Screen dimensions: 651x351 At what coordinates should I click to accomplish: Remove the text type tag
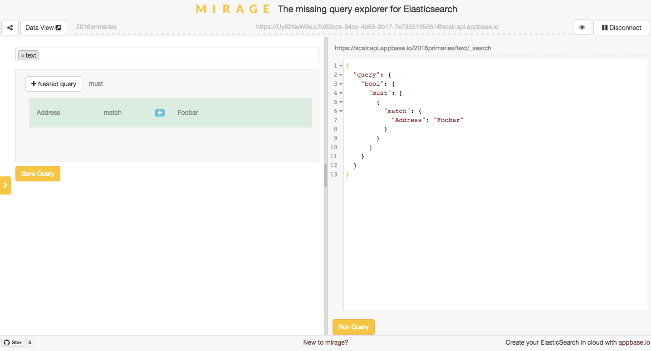(x=23, y=56)
